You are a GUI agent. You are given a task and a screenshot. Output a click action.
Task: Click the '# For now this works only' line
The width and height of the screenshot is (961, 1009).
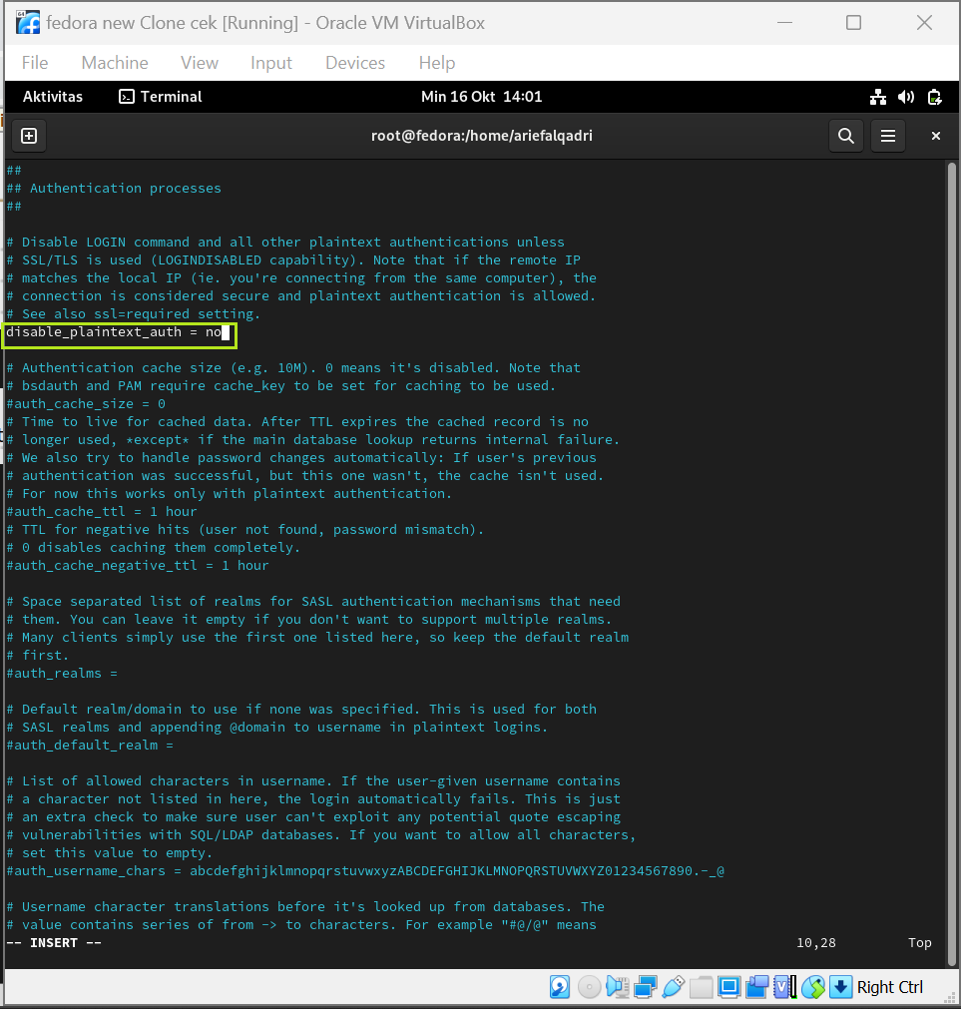point(230,494)
